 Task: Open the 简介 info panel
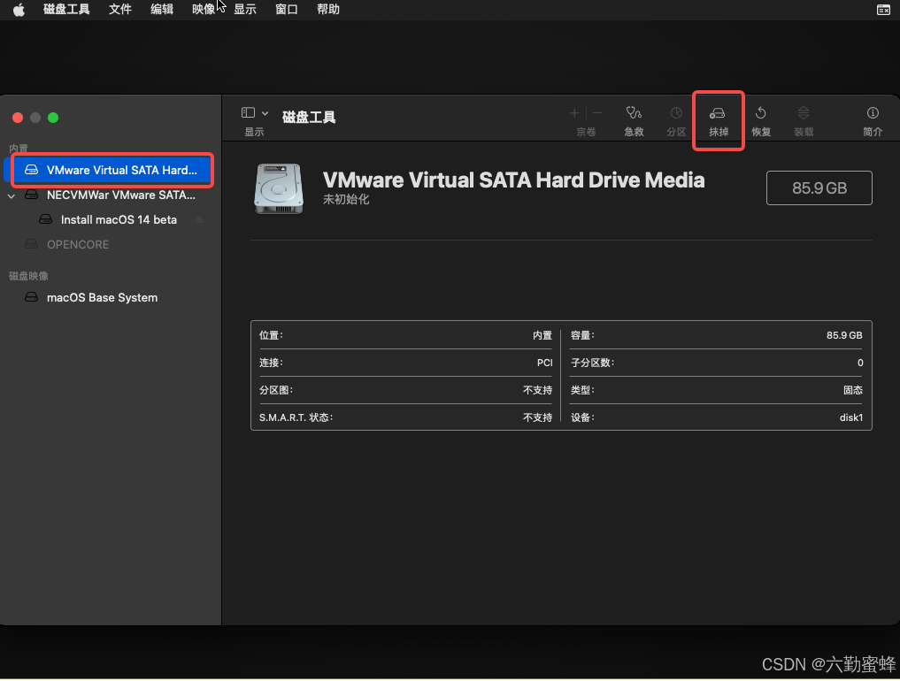point(873,121)
